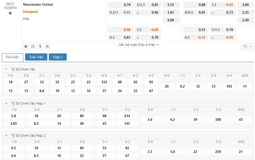The height and width of the screenshot is (160, 255).
Task: Pick first-half 3-3 odds of 300
Action: [218, 119]
